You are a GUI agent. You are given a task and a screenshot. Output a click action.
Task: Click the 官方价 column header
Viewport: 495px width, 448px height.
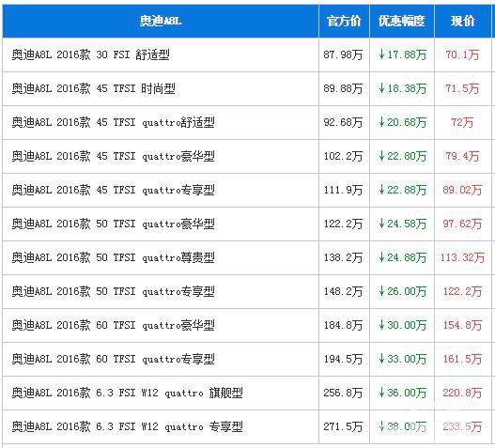(x=344, y=22)
